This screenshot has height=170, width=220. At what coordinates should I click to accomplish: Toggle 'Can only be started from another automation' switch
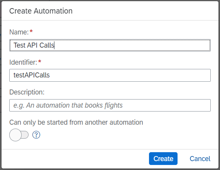[x=19, y=135]
